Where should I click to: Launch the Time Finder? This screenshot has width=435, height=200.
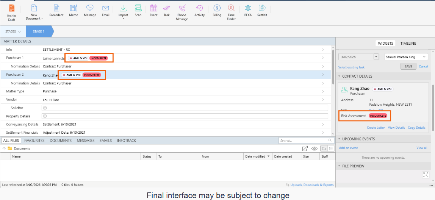tap(232, 12)
